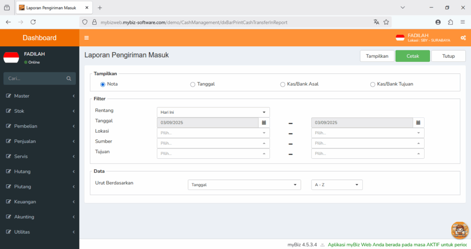Viewport: 471px width, 249px height.
Task: Select the Nota radio button
Action: [103, 84]
